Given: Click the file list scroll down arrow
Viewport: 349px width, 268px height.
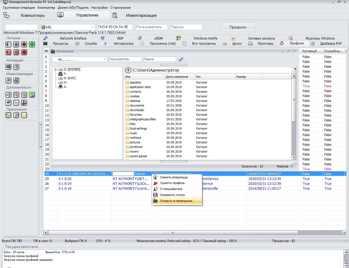Looking at the screenshot, I should point(294,157).
